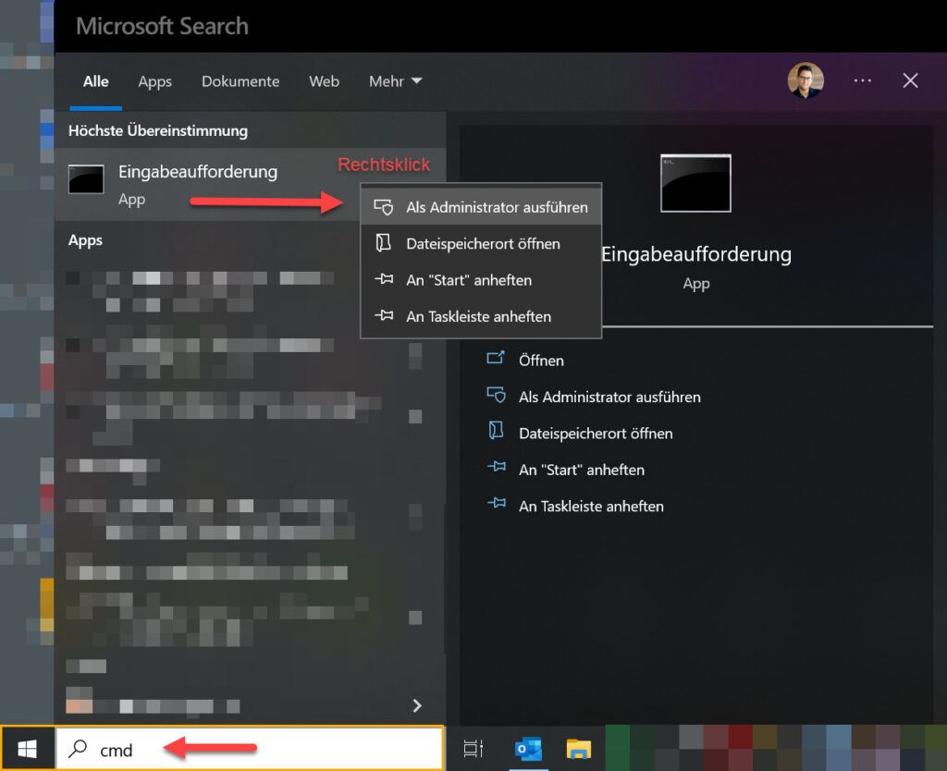Viewport: 947px width, 771px height.
Task: Open File Explorer from the taskbar
Action: [x=579, y=749]
